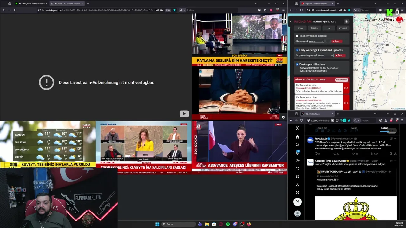Switch X feed to Takip tab

pos(354,128)
